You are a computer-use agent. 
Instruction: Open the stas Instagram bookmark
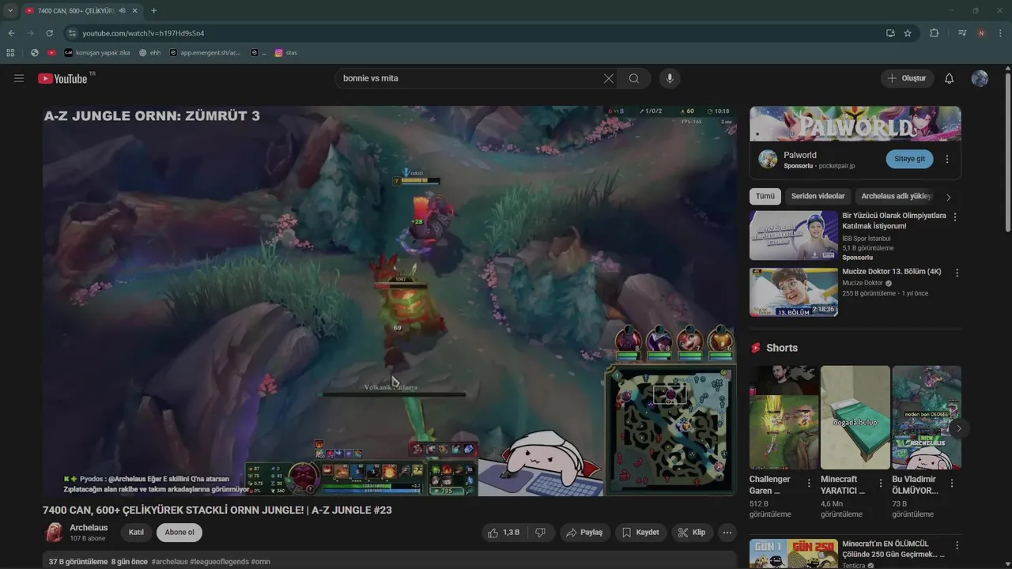(x=286, y=53)
